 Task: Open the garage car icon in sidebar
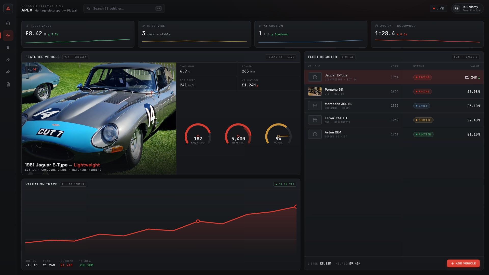(x=8, y=23)
